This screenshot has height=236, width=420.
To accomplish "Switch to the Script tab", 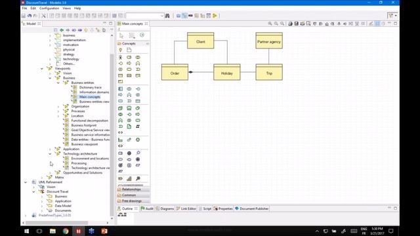I will click(205, 208).
